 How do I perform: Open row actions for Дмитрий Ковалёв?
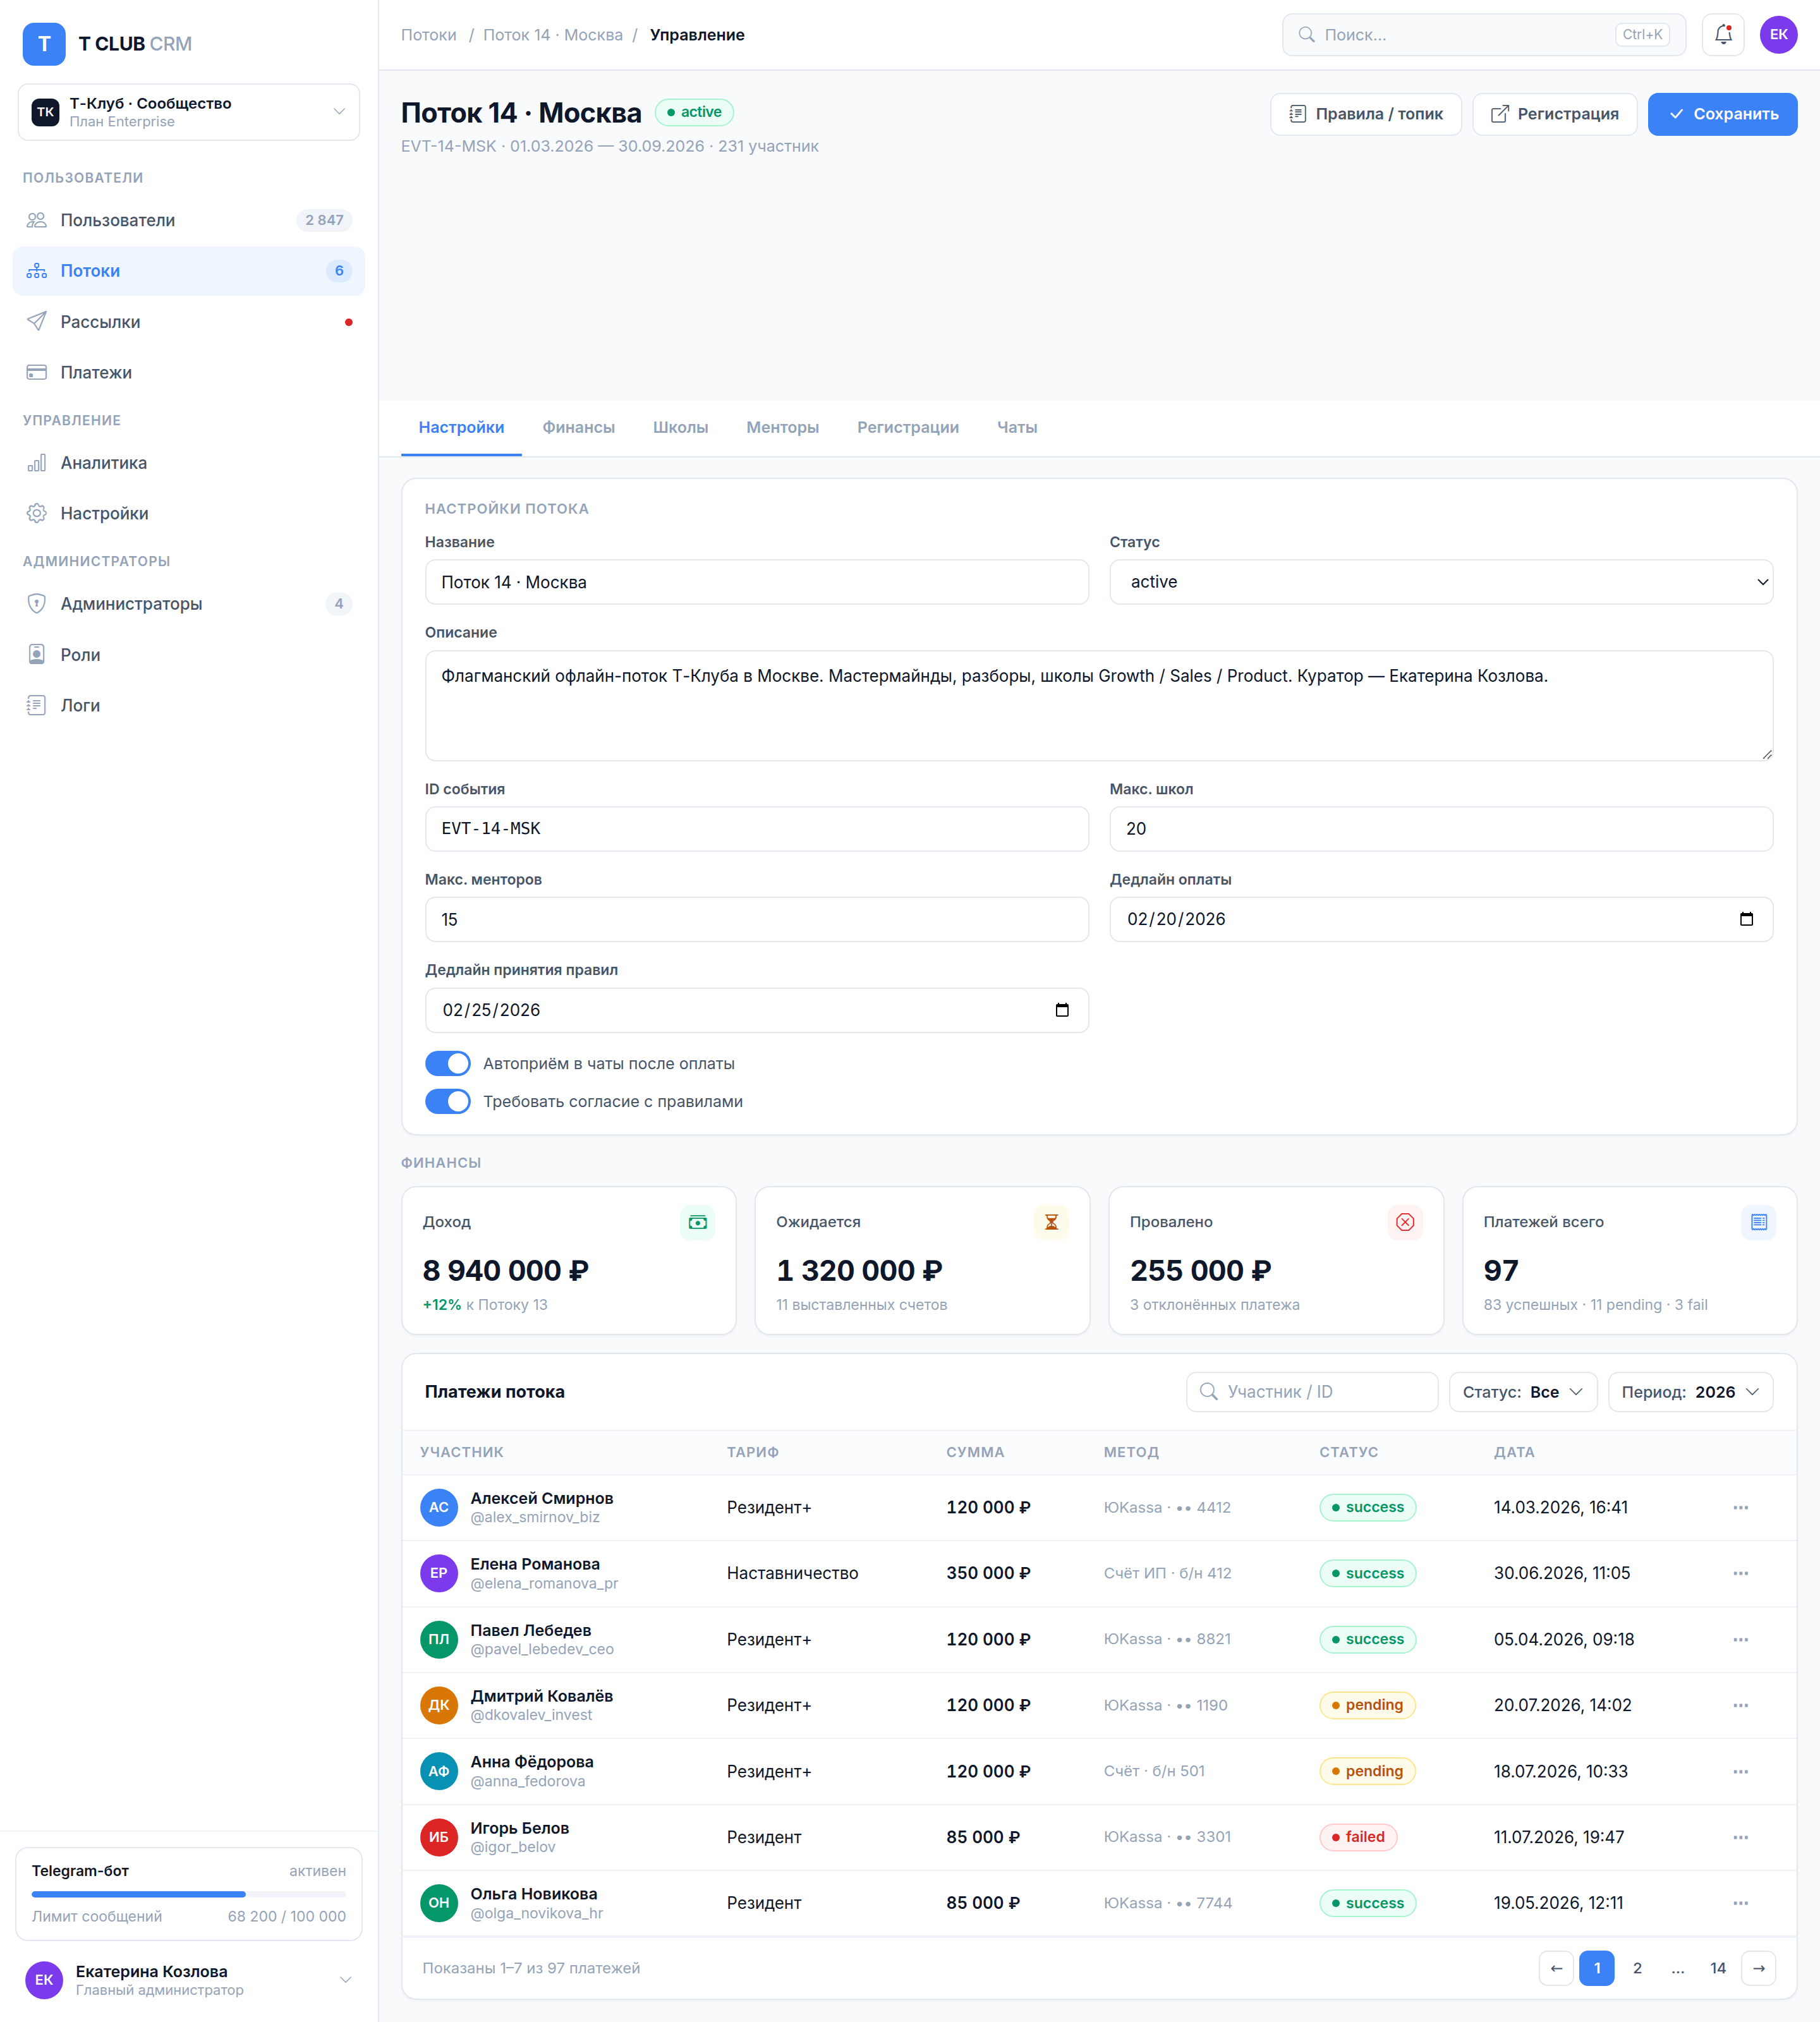[1741, 1705]
